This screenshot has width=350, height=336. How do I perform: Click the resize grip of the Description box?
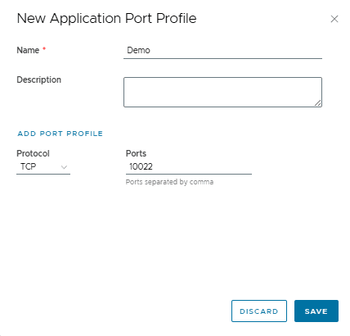pos(318,102)
